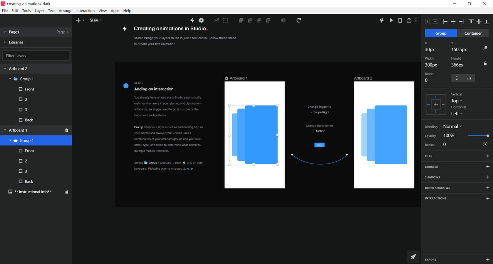This screenshot has width=493, height=264.
Task: Flip the selection vertically
Action: pos(457,78)
